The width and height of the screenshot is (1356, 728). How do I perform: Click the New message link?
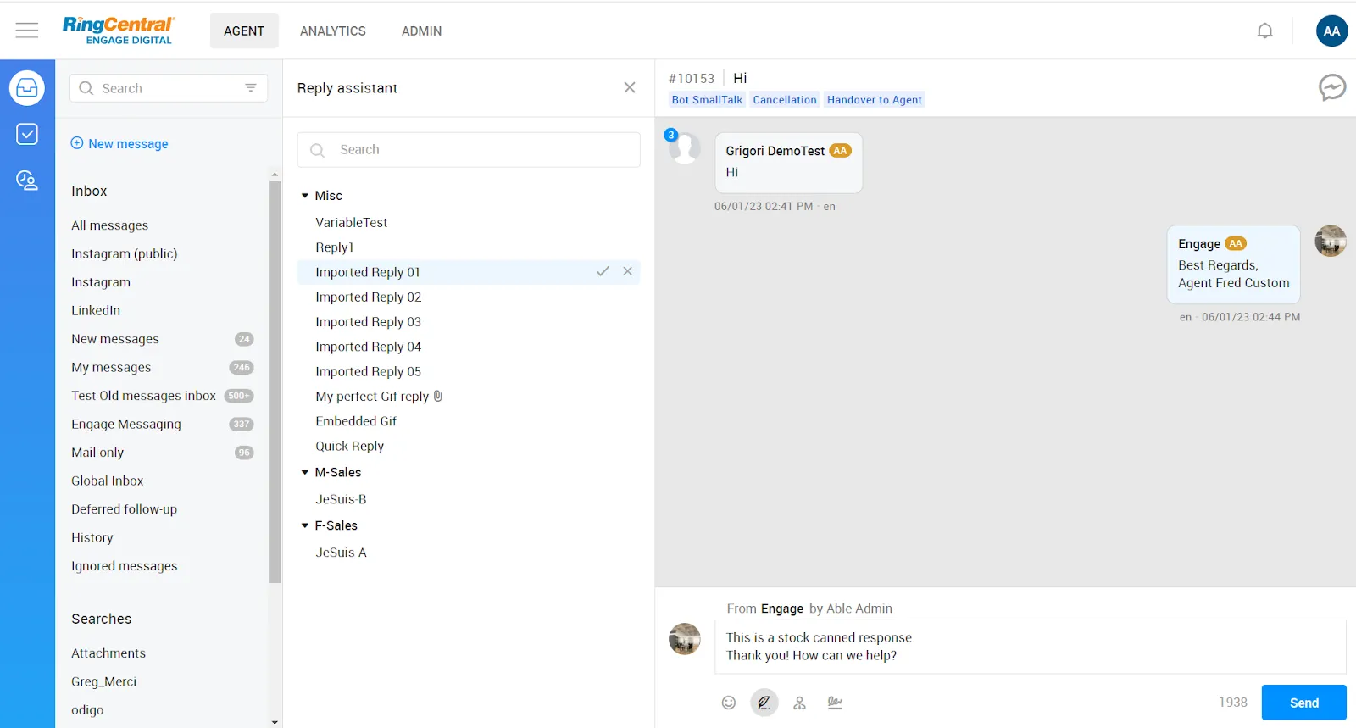point(127,144)
